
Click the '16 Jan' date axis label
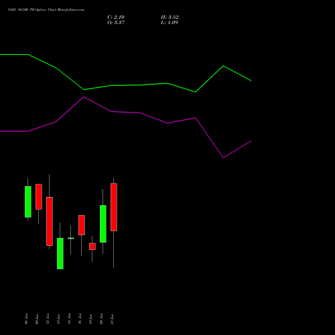tap(80, 319)
